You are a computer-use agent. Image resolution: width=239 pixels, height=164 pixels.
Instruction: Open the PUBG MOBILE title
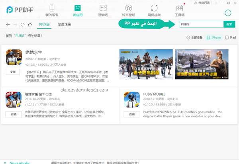pyautogui.click(x=154, y=94)
